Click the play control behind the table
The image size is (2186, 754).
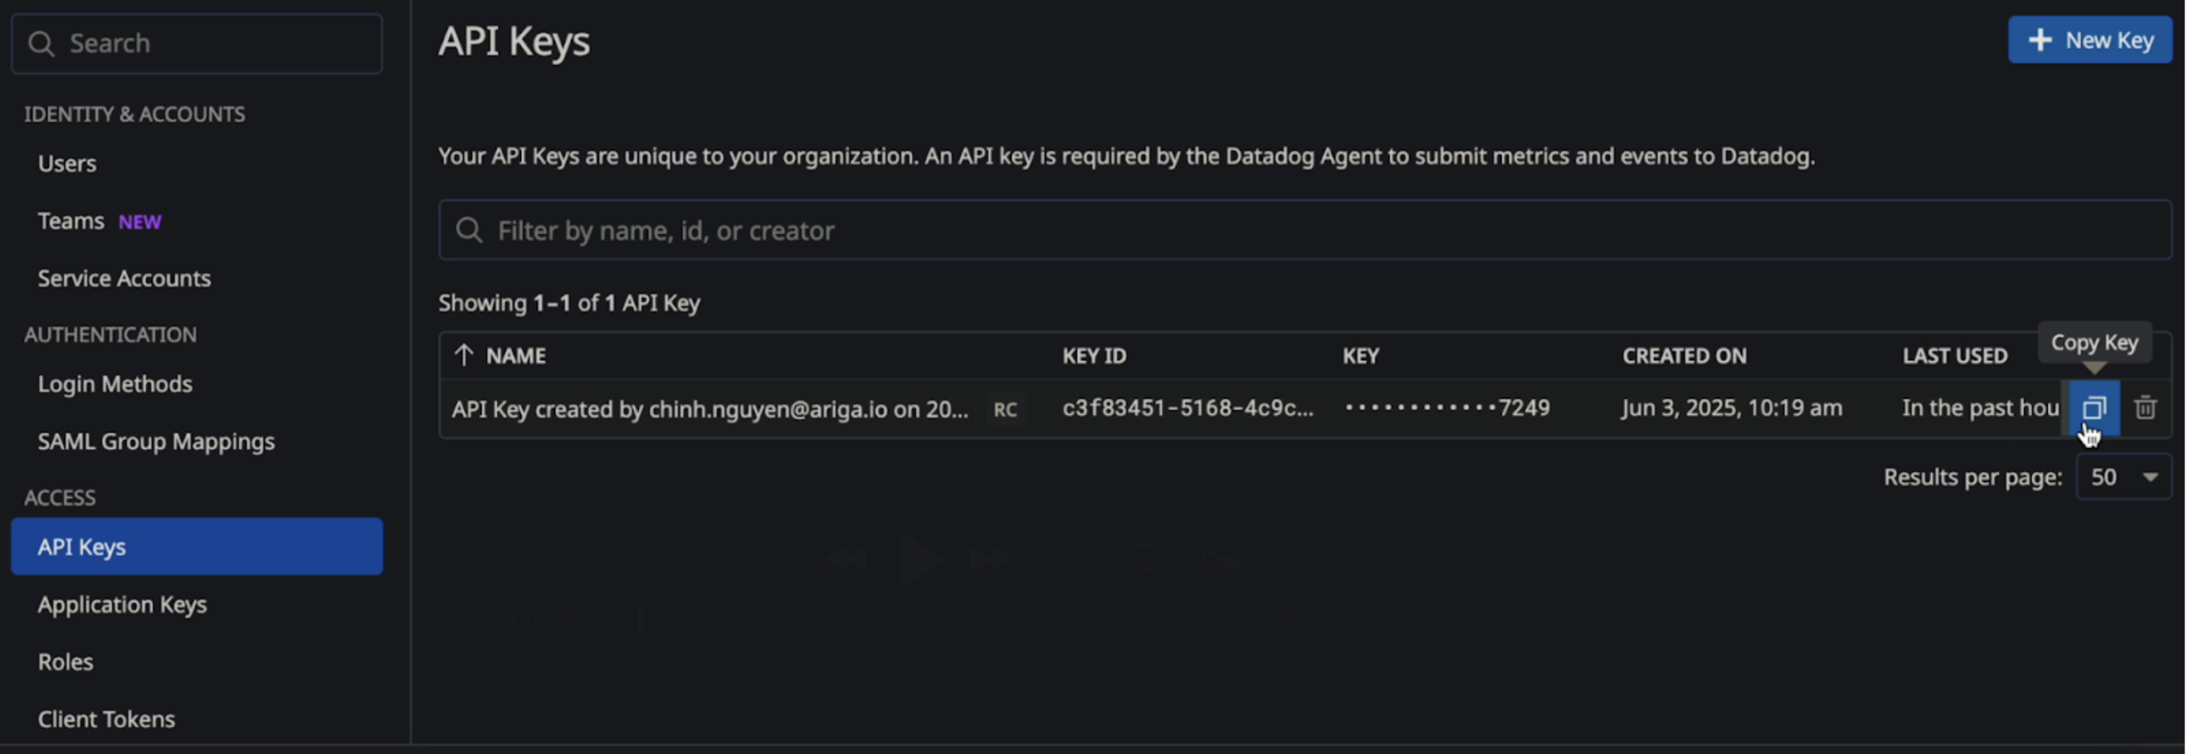tap(919, 559)
